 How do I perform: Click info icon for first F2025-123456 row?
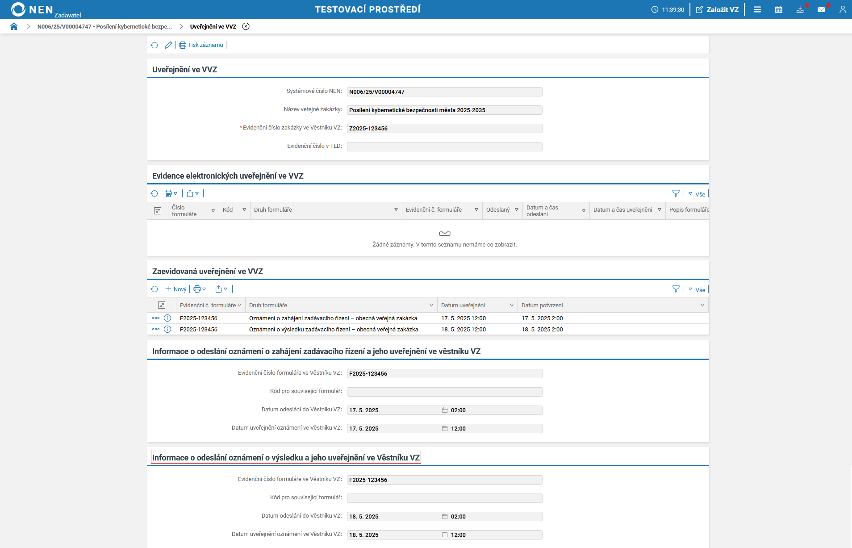click(167, 318)
